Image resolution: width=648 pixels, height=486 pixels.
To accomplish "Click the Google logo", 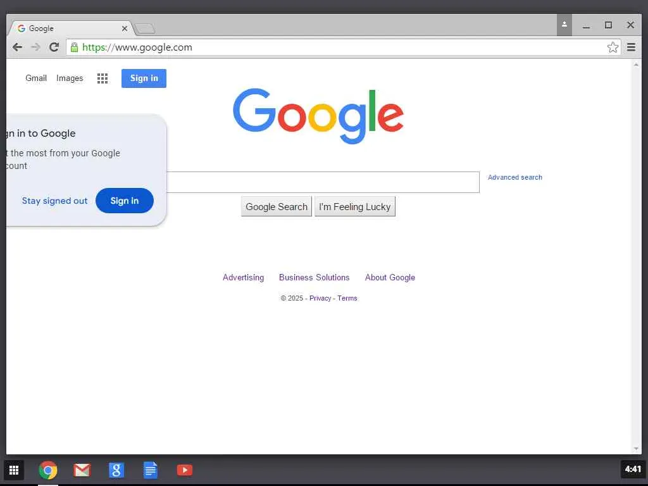I will tap(318, 116).
